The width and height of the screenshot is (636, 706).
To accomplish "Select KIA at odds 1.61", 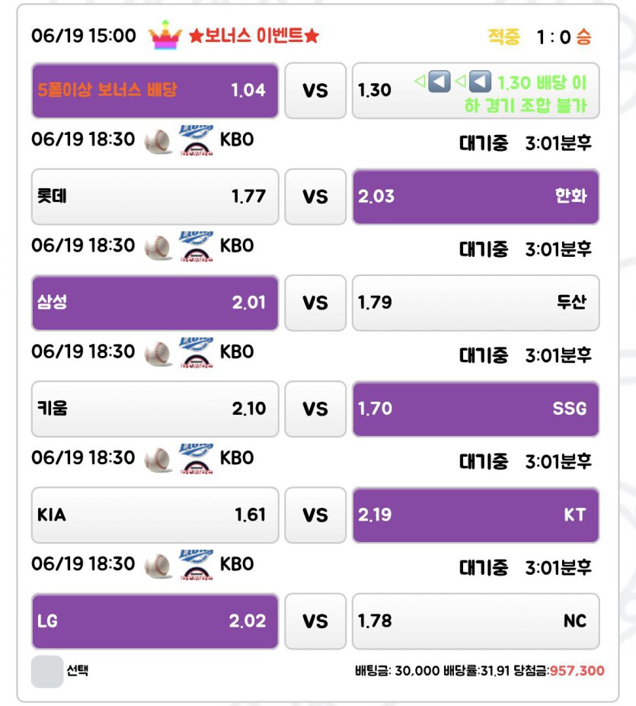I will coord(155,515).
